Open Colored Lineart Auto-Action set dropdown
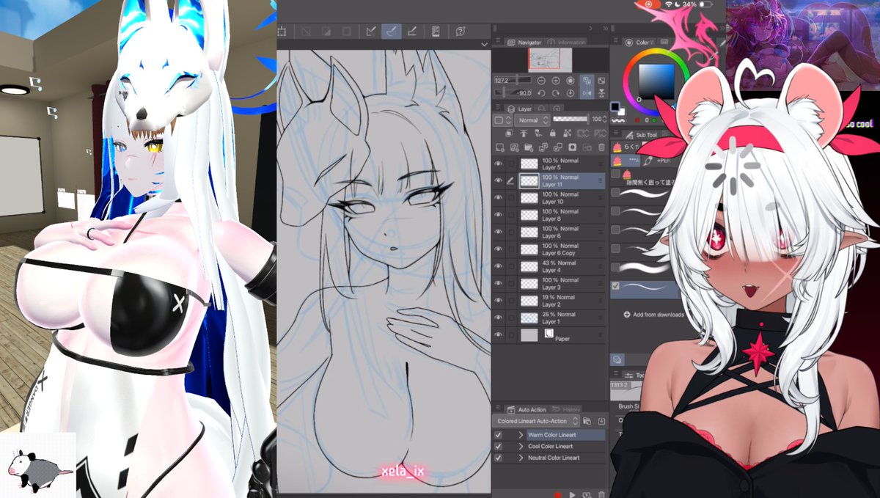 (536, 421)
